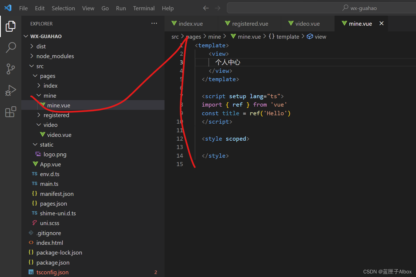The image size is (416, 277).
Task: Click TS icon beside shime-uni.d.ts
Action: point(35,213)
